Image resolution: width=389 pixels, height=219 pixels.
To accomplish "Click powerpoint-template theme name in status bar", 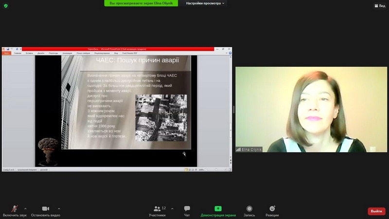I will [27, 170].
